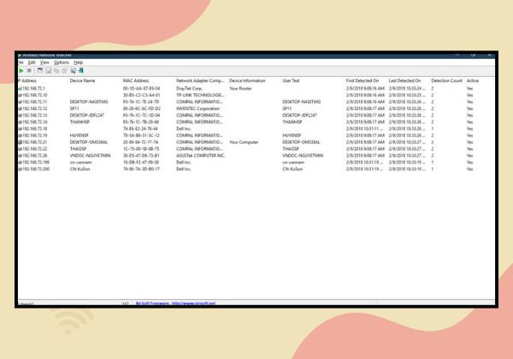The height and width of the screenshot is (359, 513).
Task: Click MAC address 00-1D-AA-87-E9-04
Action: 141,89
